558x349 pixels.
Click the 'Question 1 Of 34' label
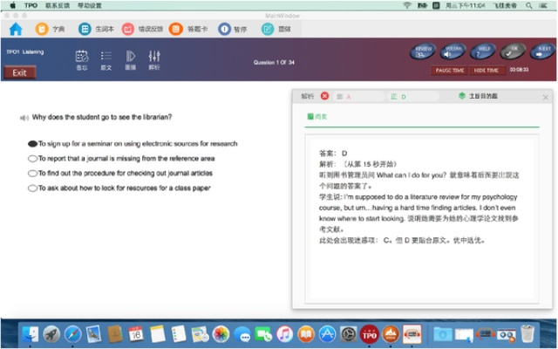[x=274, y=62]
